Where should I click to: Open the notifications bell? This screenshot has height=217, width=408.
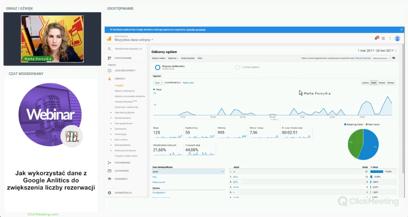click(x=376, y=38)
